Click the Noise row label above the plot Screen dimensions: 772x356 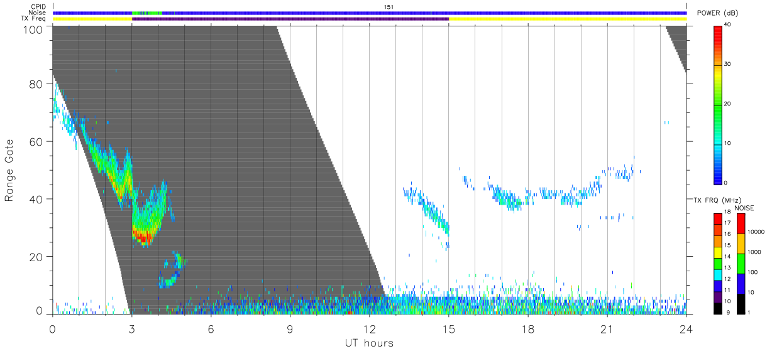click(37, 13)
